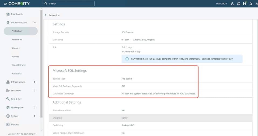The width and height of the screenshot is (258, 136).
Task: Click the 'Make Full Backups Copy-only' label
Action: click(x=67, y=86)
